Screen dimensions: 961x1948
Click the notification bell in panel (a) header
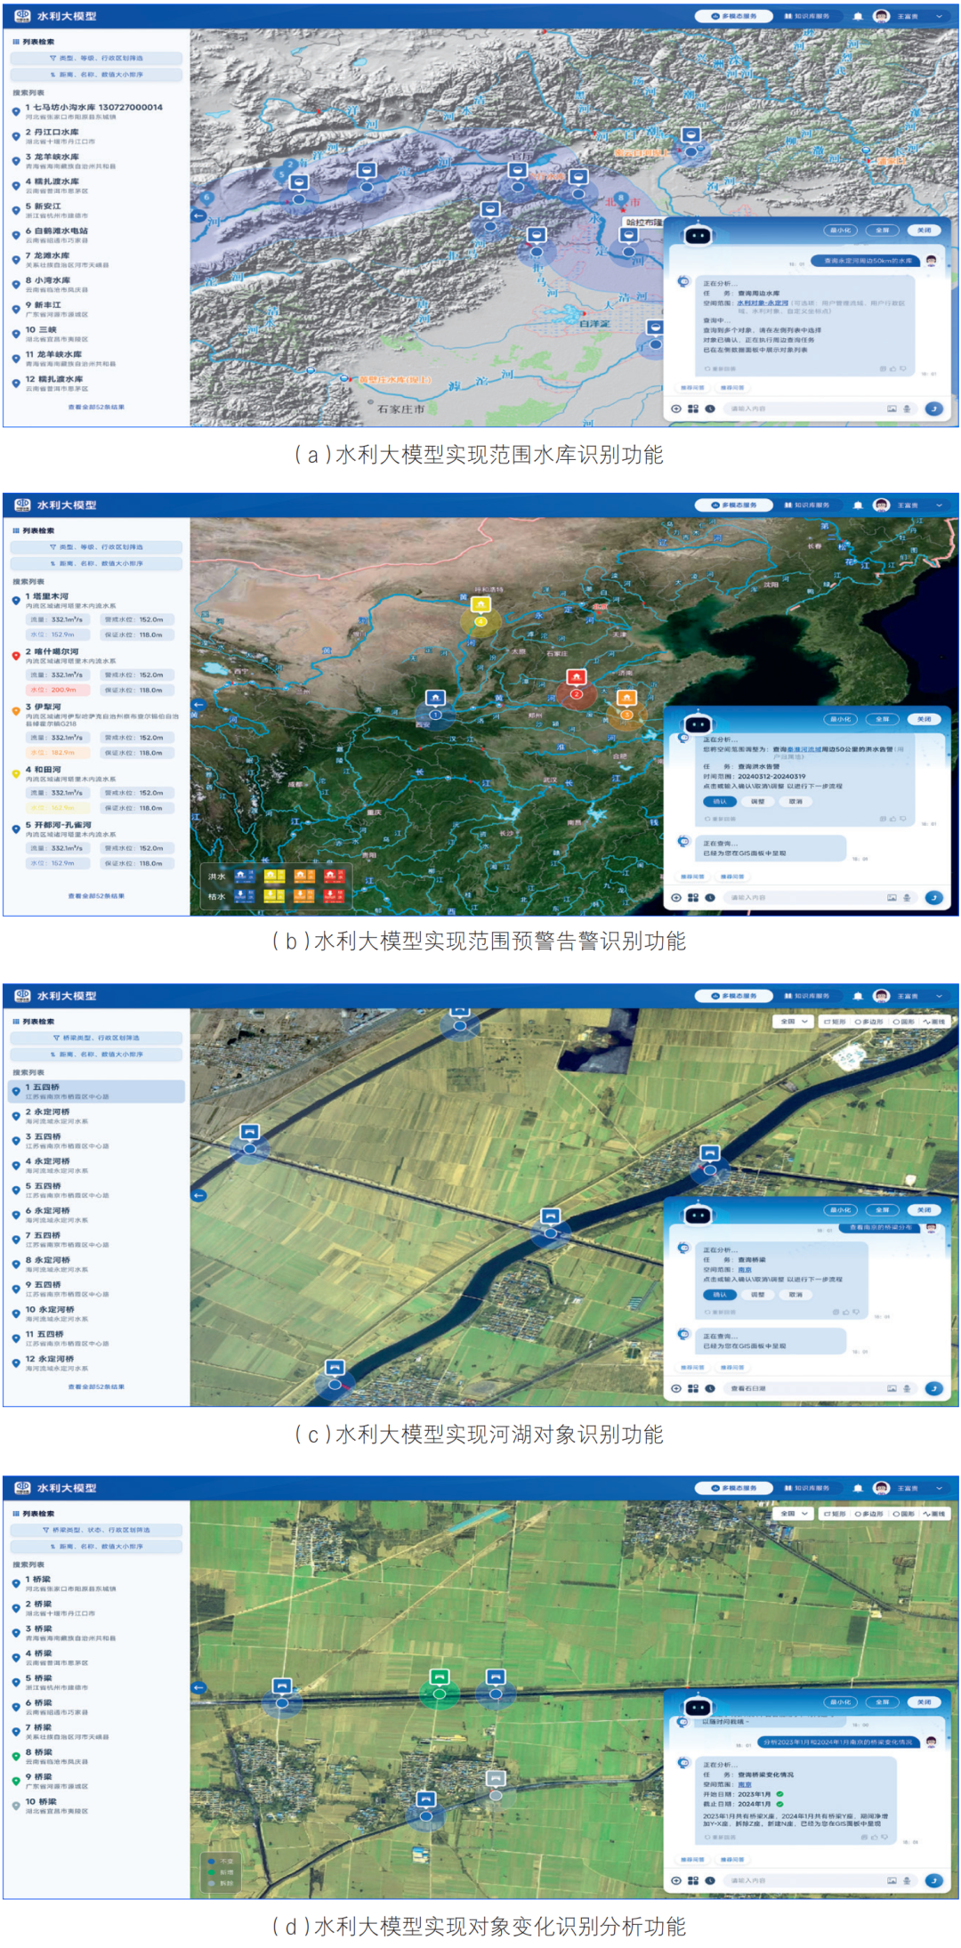tap(857, 16)
